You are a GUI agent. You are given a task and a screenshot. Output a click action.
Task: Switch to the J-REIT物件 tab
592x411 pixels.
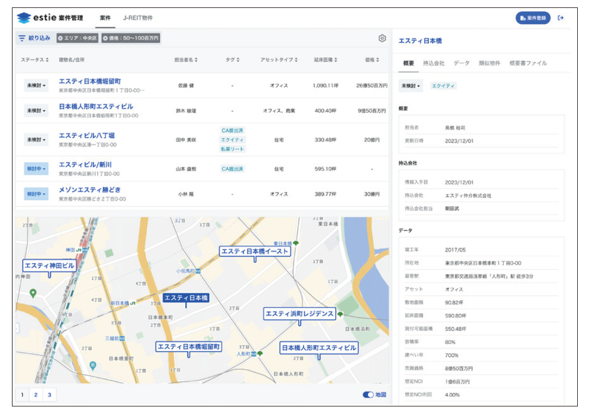tap(138, 18)
